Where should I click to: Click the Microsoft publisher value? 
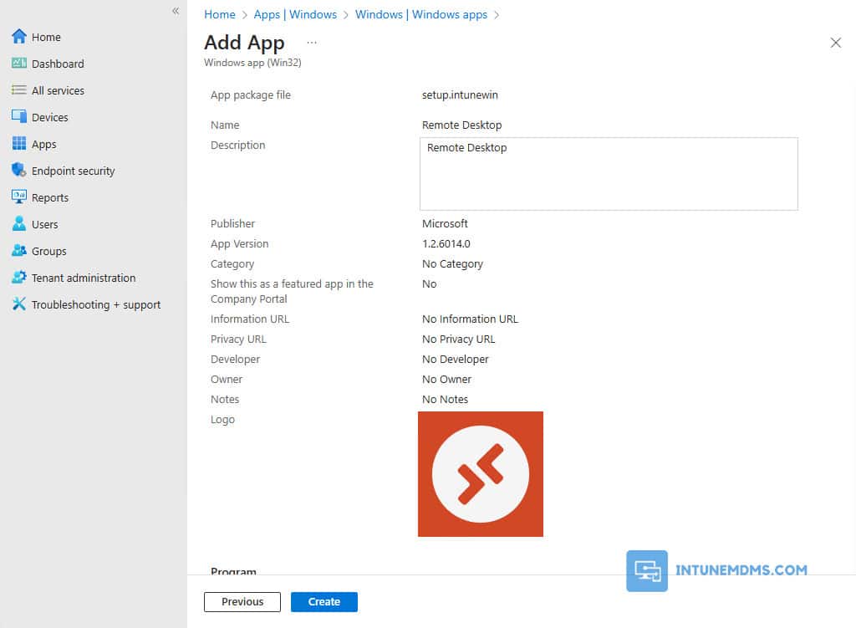coord(445,224)
